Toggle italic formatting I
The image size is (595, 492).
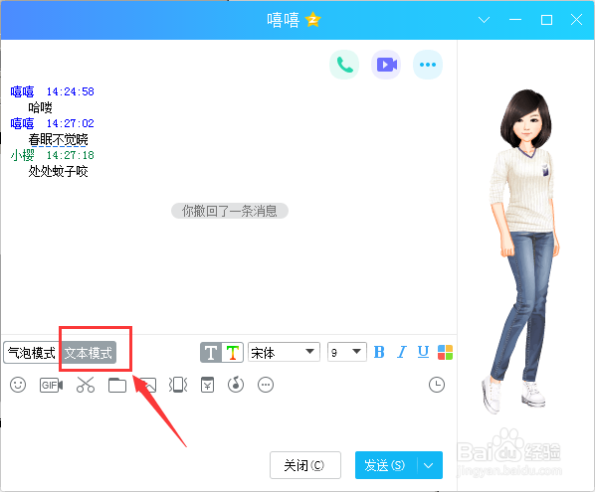[402, 352]
